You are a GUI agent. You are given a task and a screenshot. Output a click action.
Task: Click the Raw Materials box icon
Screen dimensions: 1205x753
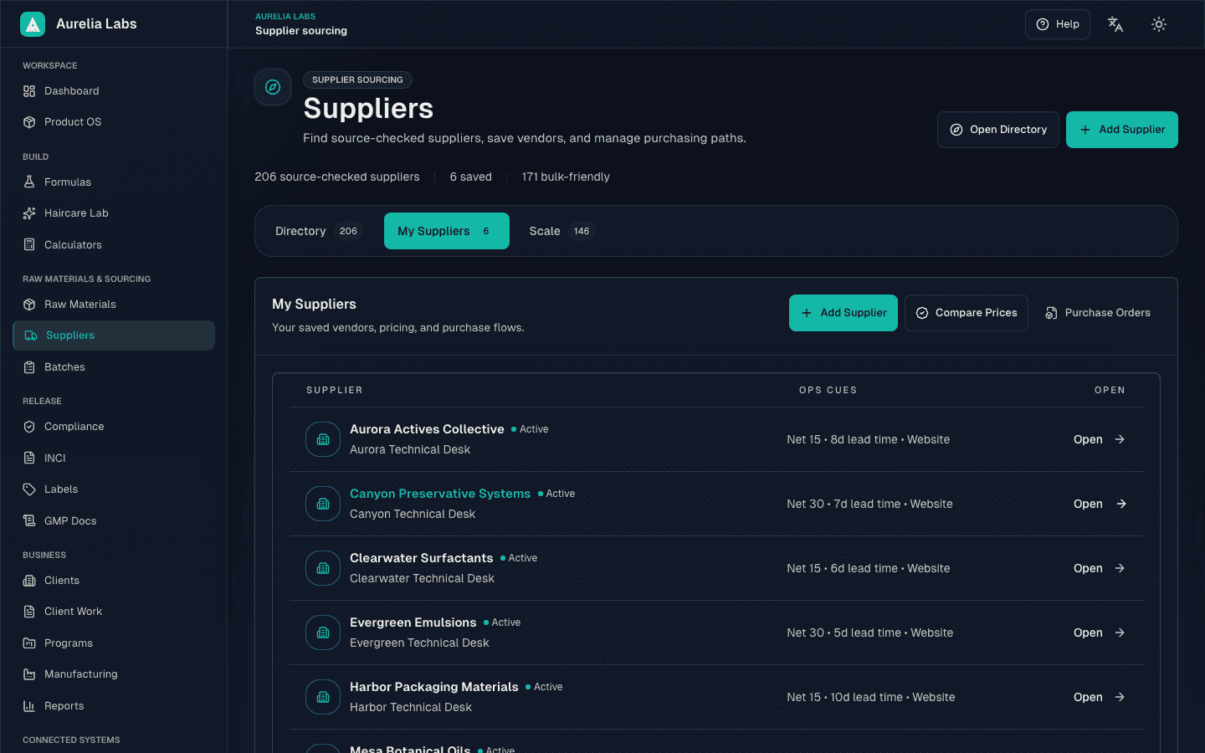(x=29, y=305)
